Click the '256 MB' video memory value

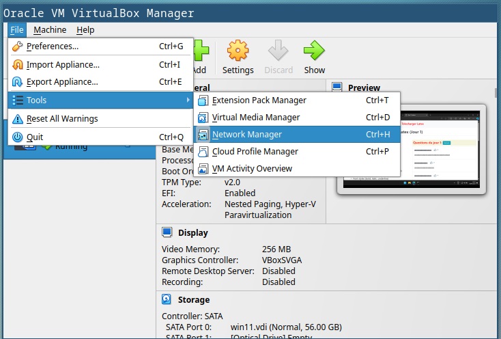pyautogui.click(x=276, y=249)
